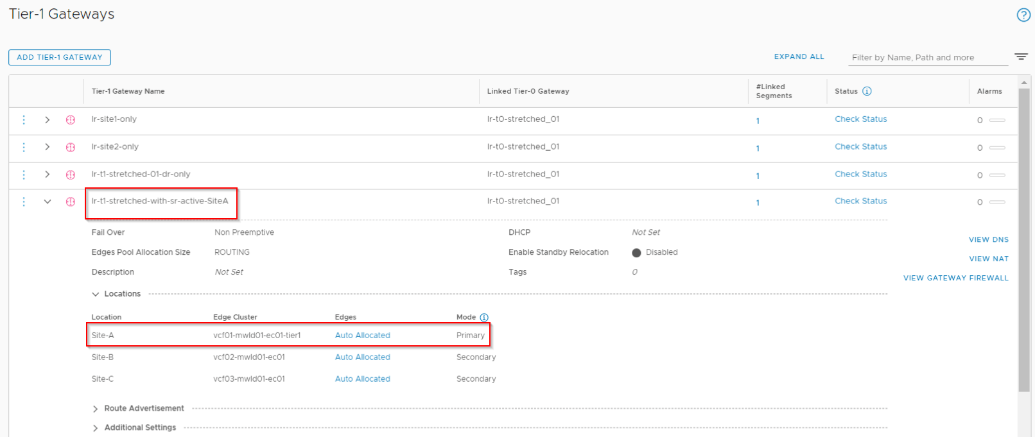1035x437 pixels.
Task: Check Status for lr-t1-stretched-with-sr-active-SiteA
Action: pos(860,201)
